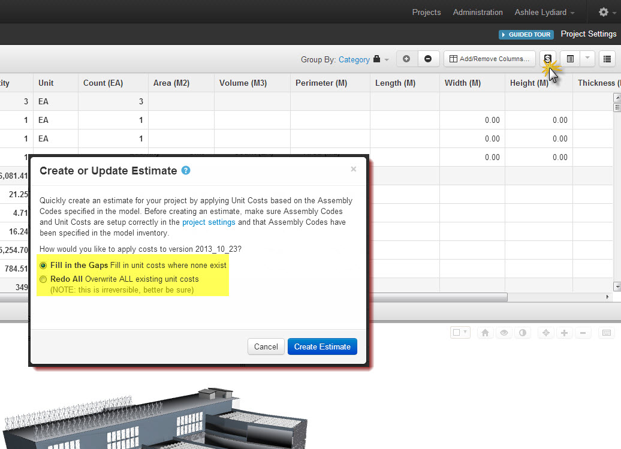Click the Width (M) column header
This screenshot has width=621, height=449.
pyautogui.click(x=472, y=83)
